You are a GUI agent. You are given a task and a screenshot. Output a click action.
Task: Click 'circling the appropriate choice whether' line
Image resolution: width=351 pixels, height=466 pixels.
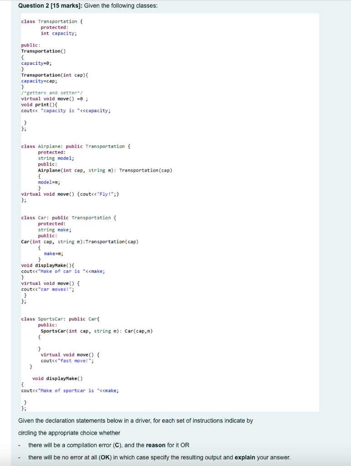(x=69, y=433)
